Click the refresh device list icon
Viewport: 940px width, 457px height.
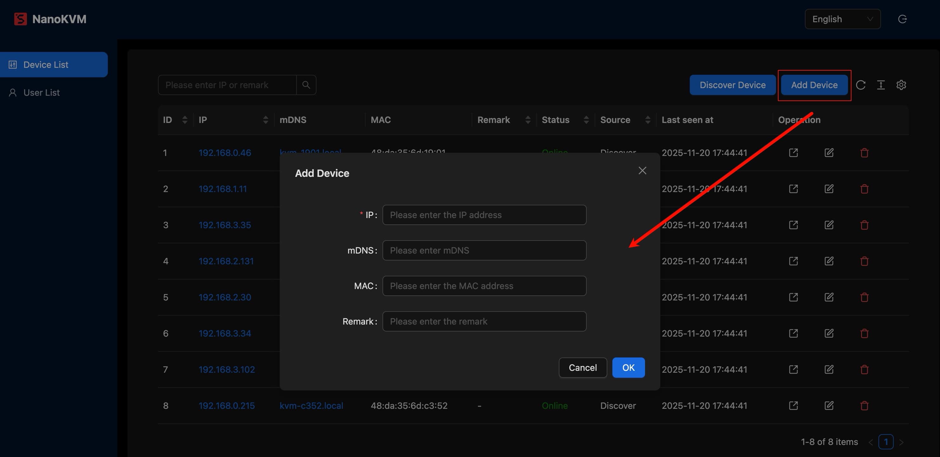point(860,85)
